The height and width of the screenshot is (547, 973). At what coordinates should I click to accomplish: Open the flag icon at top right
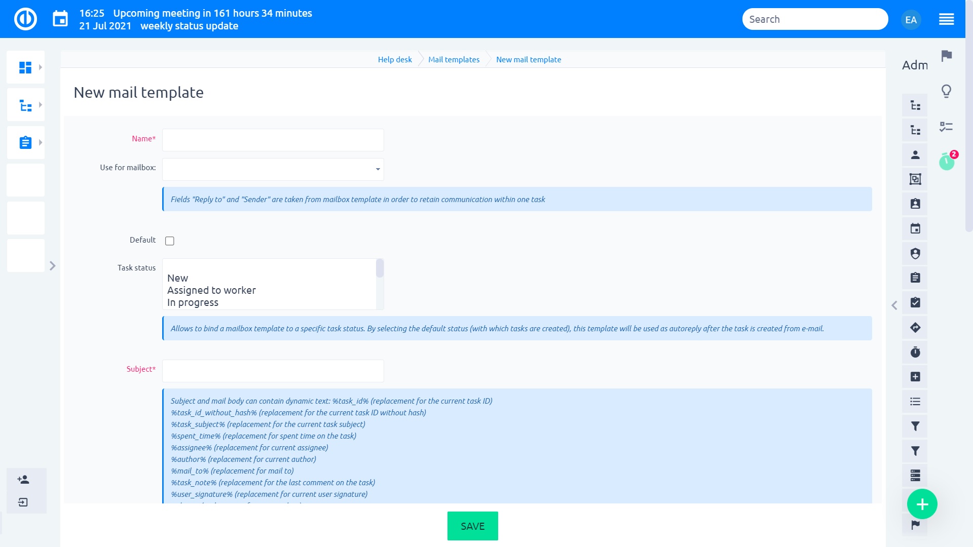946,56
